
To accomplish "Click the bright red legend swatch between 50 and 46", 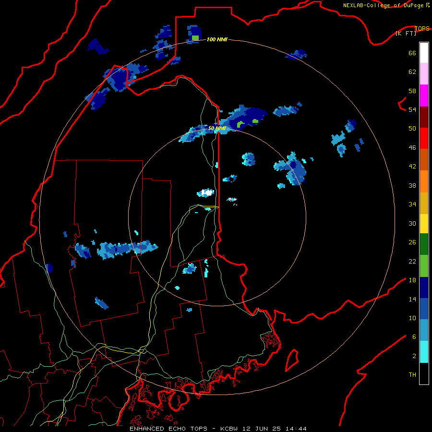I will (x=424, y=138).
